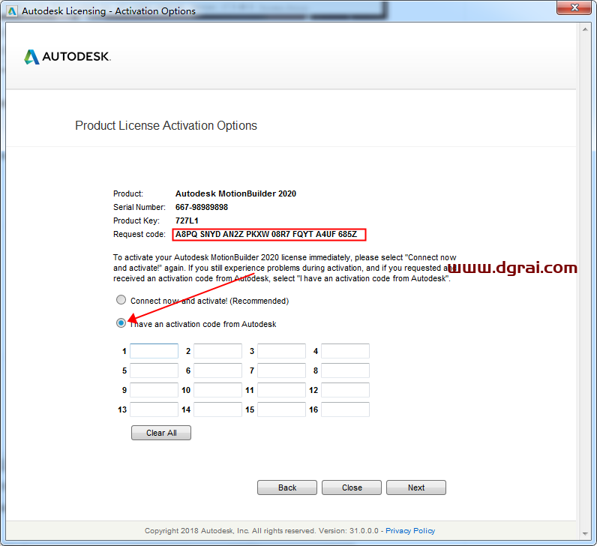Image resolution: width=597 pixels, height=546 pixels.
Task: Click the Close button at the bottom
Action: coord(352,487)
